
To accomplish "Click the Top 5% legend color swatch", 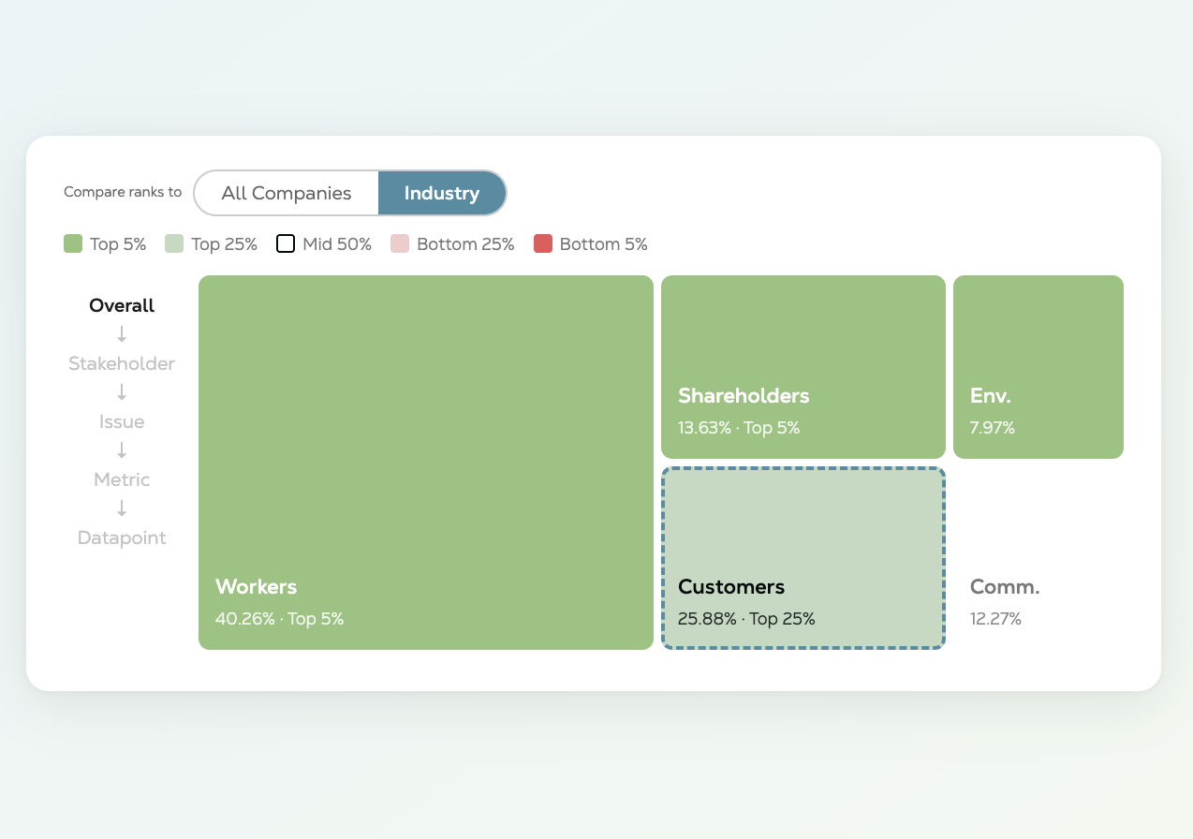I will (73, 244).
